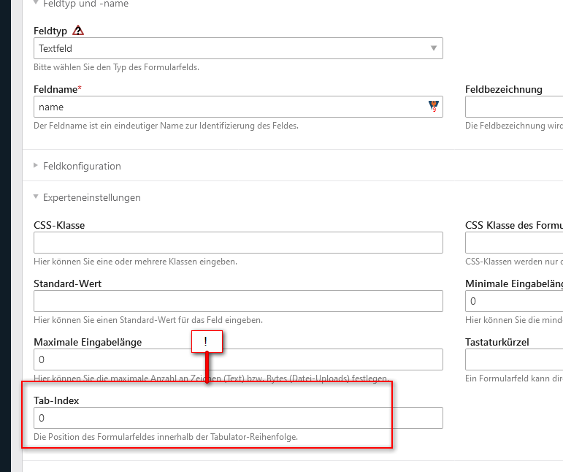Click into the Feldbezeichnung input field

pyautogui.click(x=513, y=107)
